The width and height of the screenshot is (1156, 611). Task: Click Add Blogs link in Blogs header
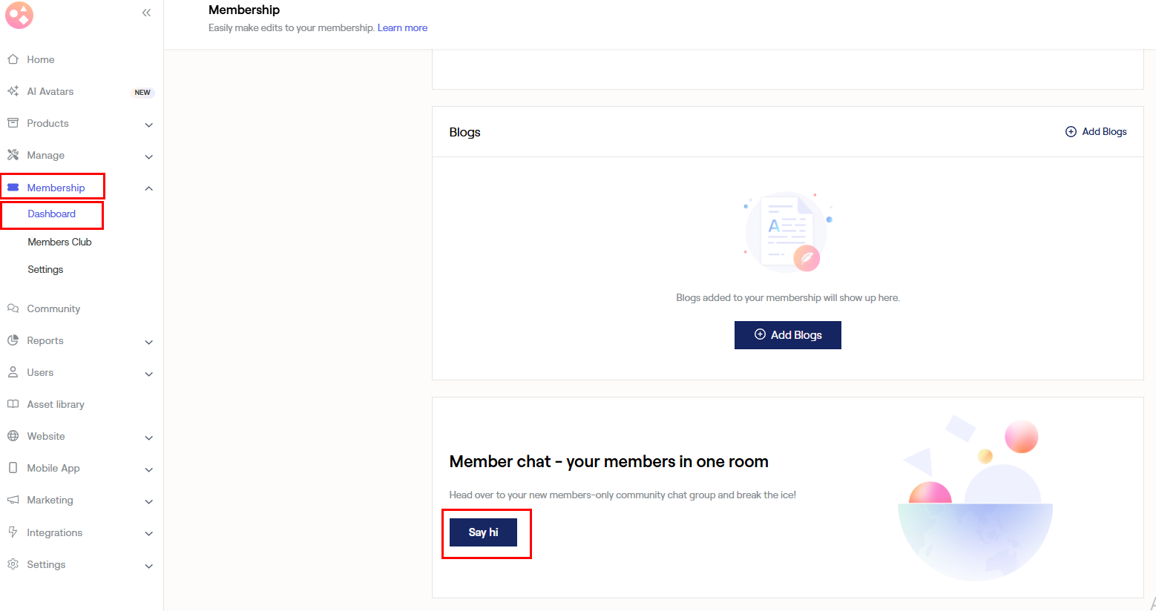point(1096,132)
